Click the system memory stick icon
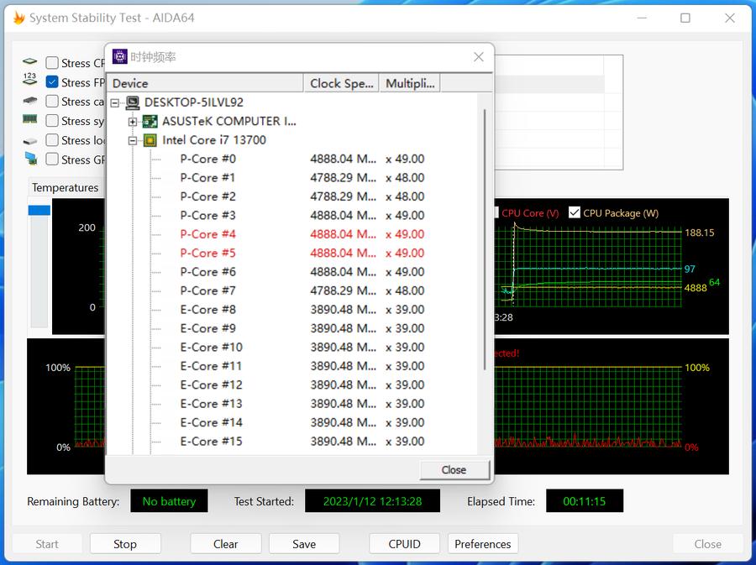756x565 pixels. coord(30,120)
